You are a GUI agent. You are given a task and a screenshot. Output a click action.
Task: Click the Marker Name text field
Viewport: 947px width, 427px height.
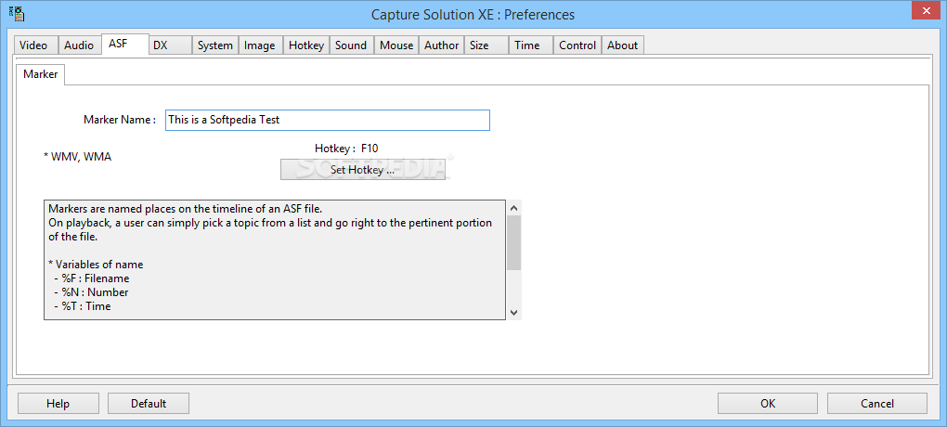point(327,121)
